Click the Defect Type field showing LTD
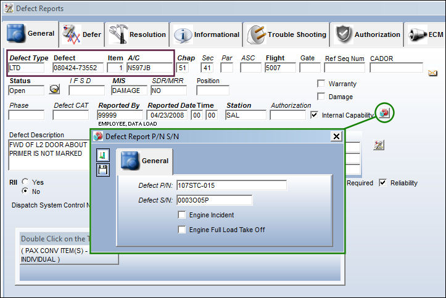 pos(27,68)
